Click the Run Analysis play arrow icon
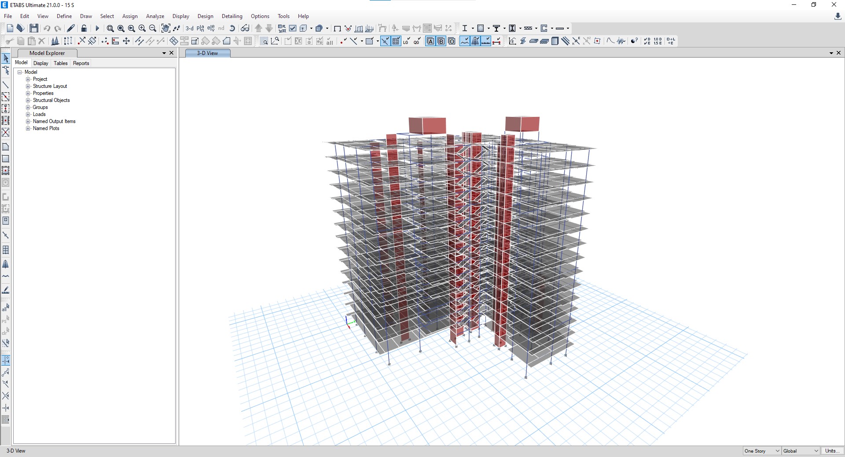This screenshot has height=457, width=845. tap(97, 28)
